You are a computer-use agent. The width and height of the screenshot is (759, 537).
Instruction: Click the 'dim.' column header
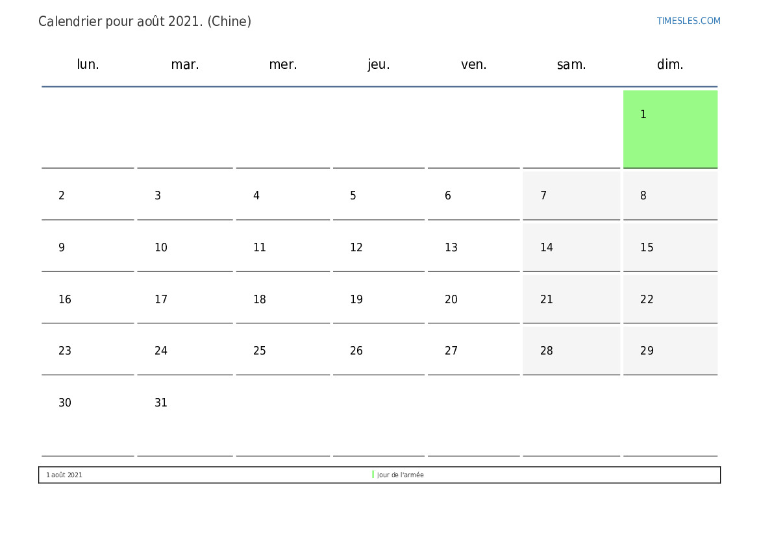pyautogui.click(x=670, y=64)
